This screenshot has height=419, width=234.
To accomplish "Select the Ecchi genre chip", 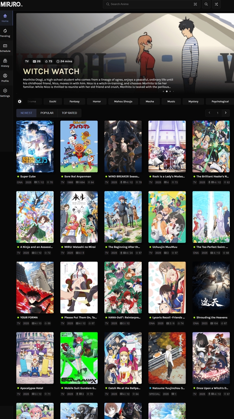I will tap(53, 101).
